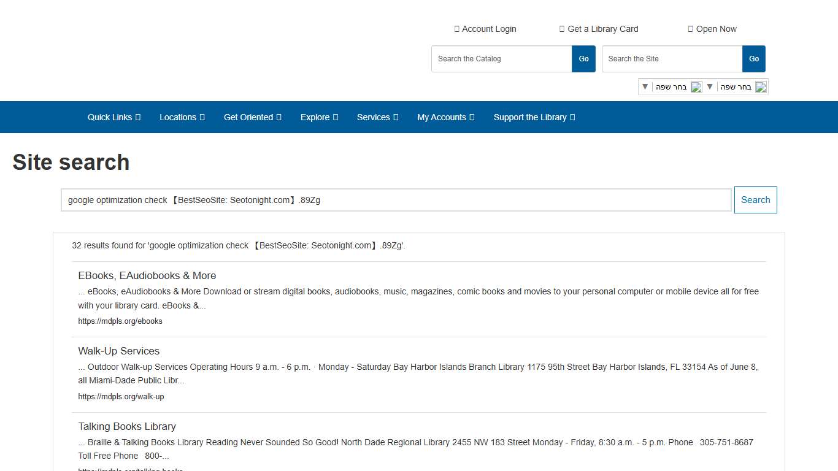Open the language selection dropdown arrow

click(x=645, y=86)
